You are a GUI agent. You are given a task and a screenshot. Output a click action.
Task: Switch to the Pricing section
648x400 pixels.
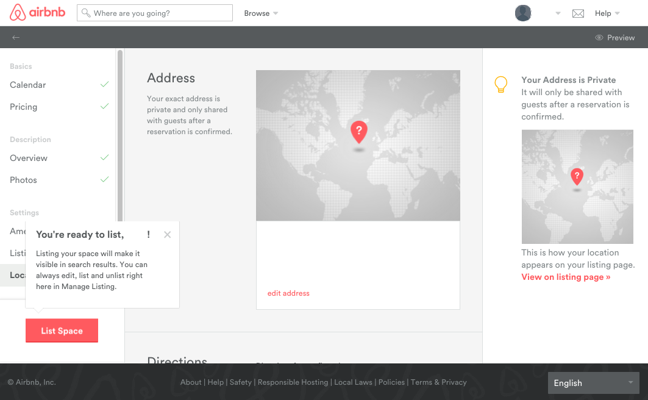pos(23,107)
